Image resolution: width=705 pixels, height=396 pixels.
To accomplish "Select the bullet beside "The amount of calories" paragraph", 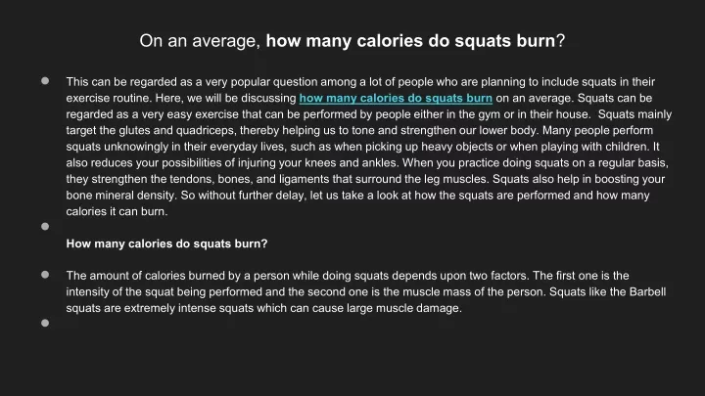I will [x=45, y=275].
